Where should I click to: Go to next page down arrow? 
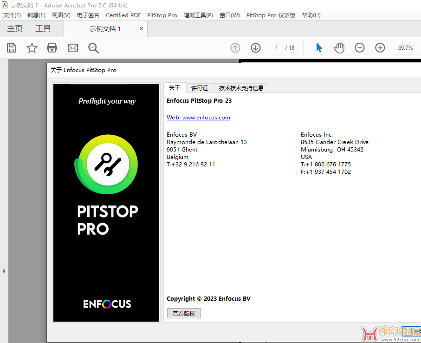pyautogui.click(x=256, y=48)
